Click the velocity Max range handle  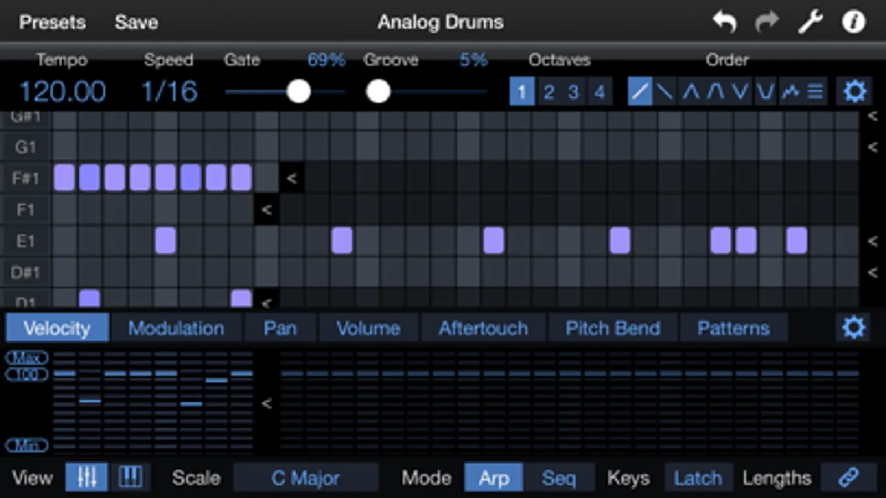coord(27,357)
